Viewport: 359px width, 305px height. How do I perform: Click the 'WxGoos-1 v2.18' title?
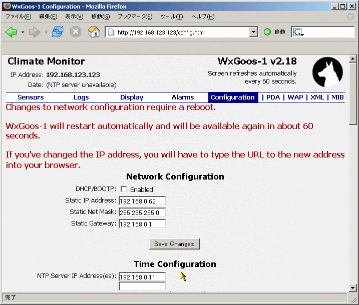pyautogui.click(x=257, y=61)
